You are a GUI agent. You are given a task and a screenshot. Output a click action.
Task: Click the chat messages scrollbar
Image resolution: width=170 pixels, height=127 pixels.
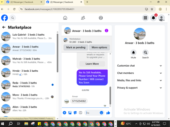click(x=110, y=96)
